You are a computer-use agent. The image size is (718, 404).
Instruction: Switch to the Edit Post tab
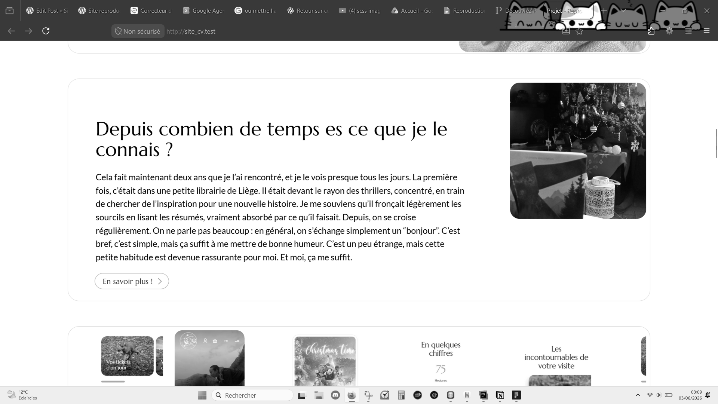(47, 11)
